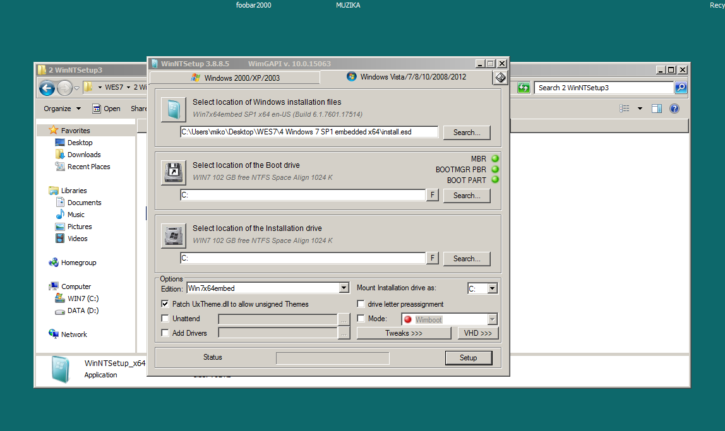Screen dimensions: 725x431
Task: Enable the Mode checkbox
Action: [x=361, y=318]
